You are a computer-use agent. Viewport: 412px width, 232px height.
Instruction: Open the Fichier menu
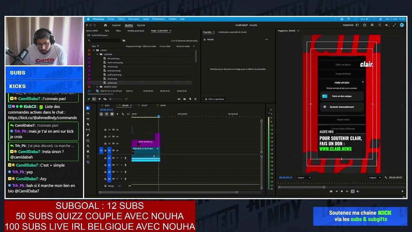coord(111,19)
